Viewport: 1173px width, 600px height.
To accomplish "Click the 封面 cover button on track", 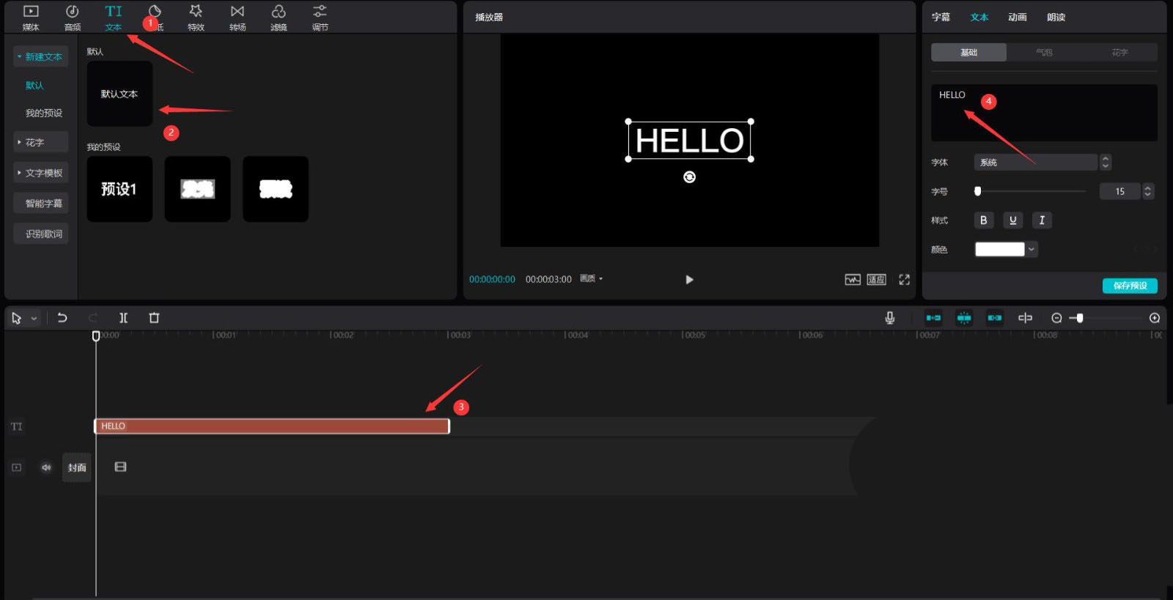I will click(77, 467).
